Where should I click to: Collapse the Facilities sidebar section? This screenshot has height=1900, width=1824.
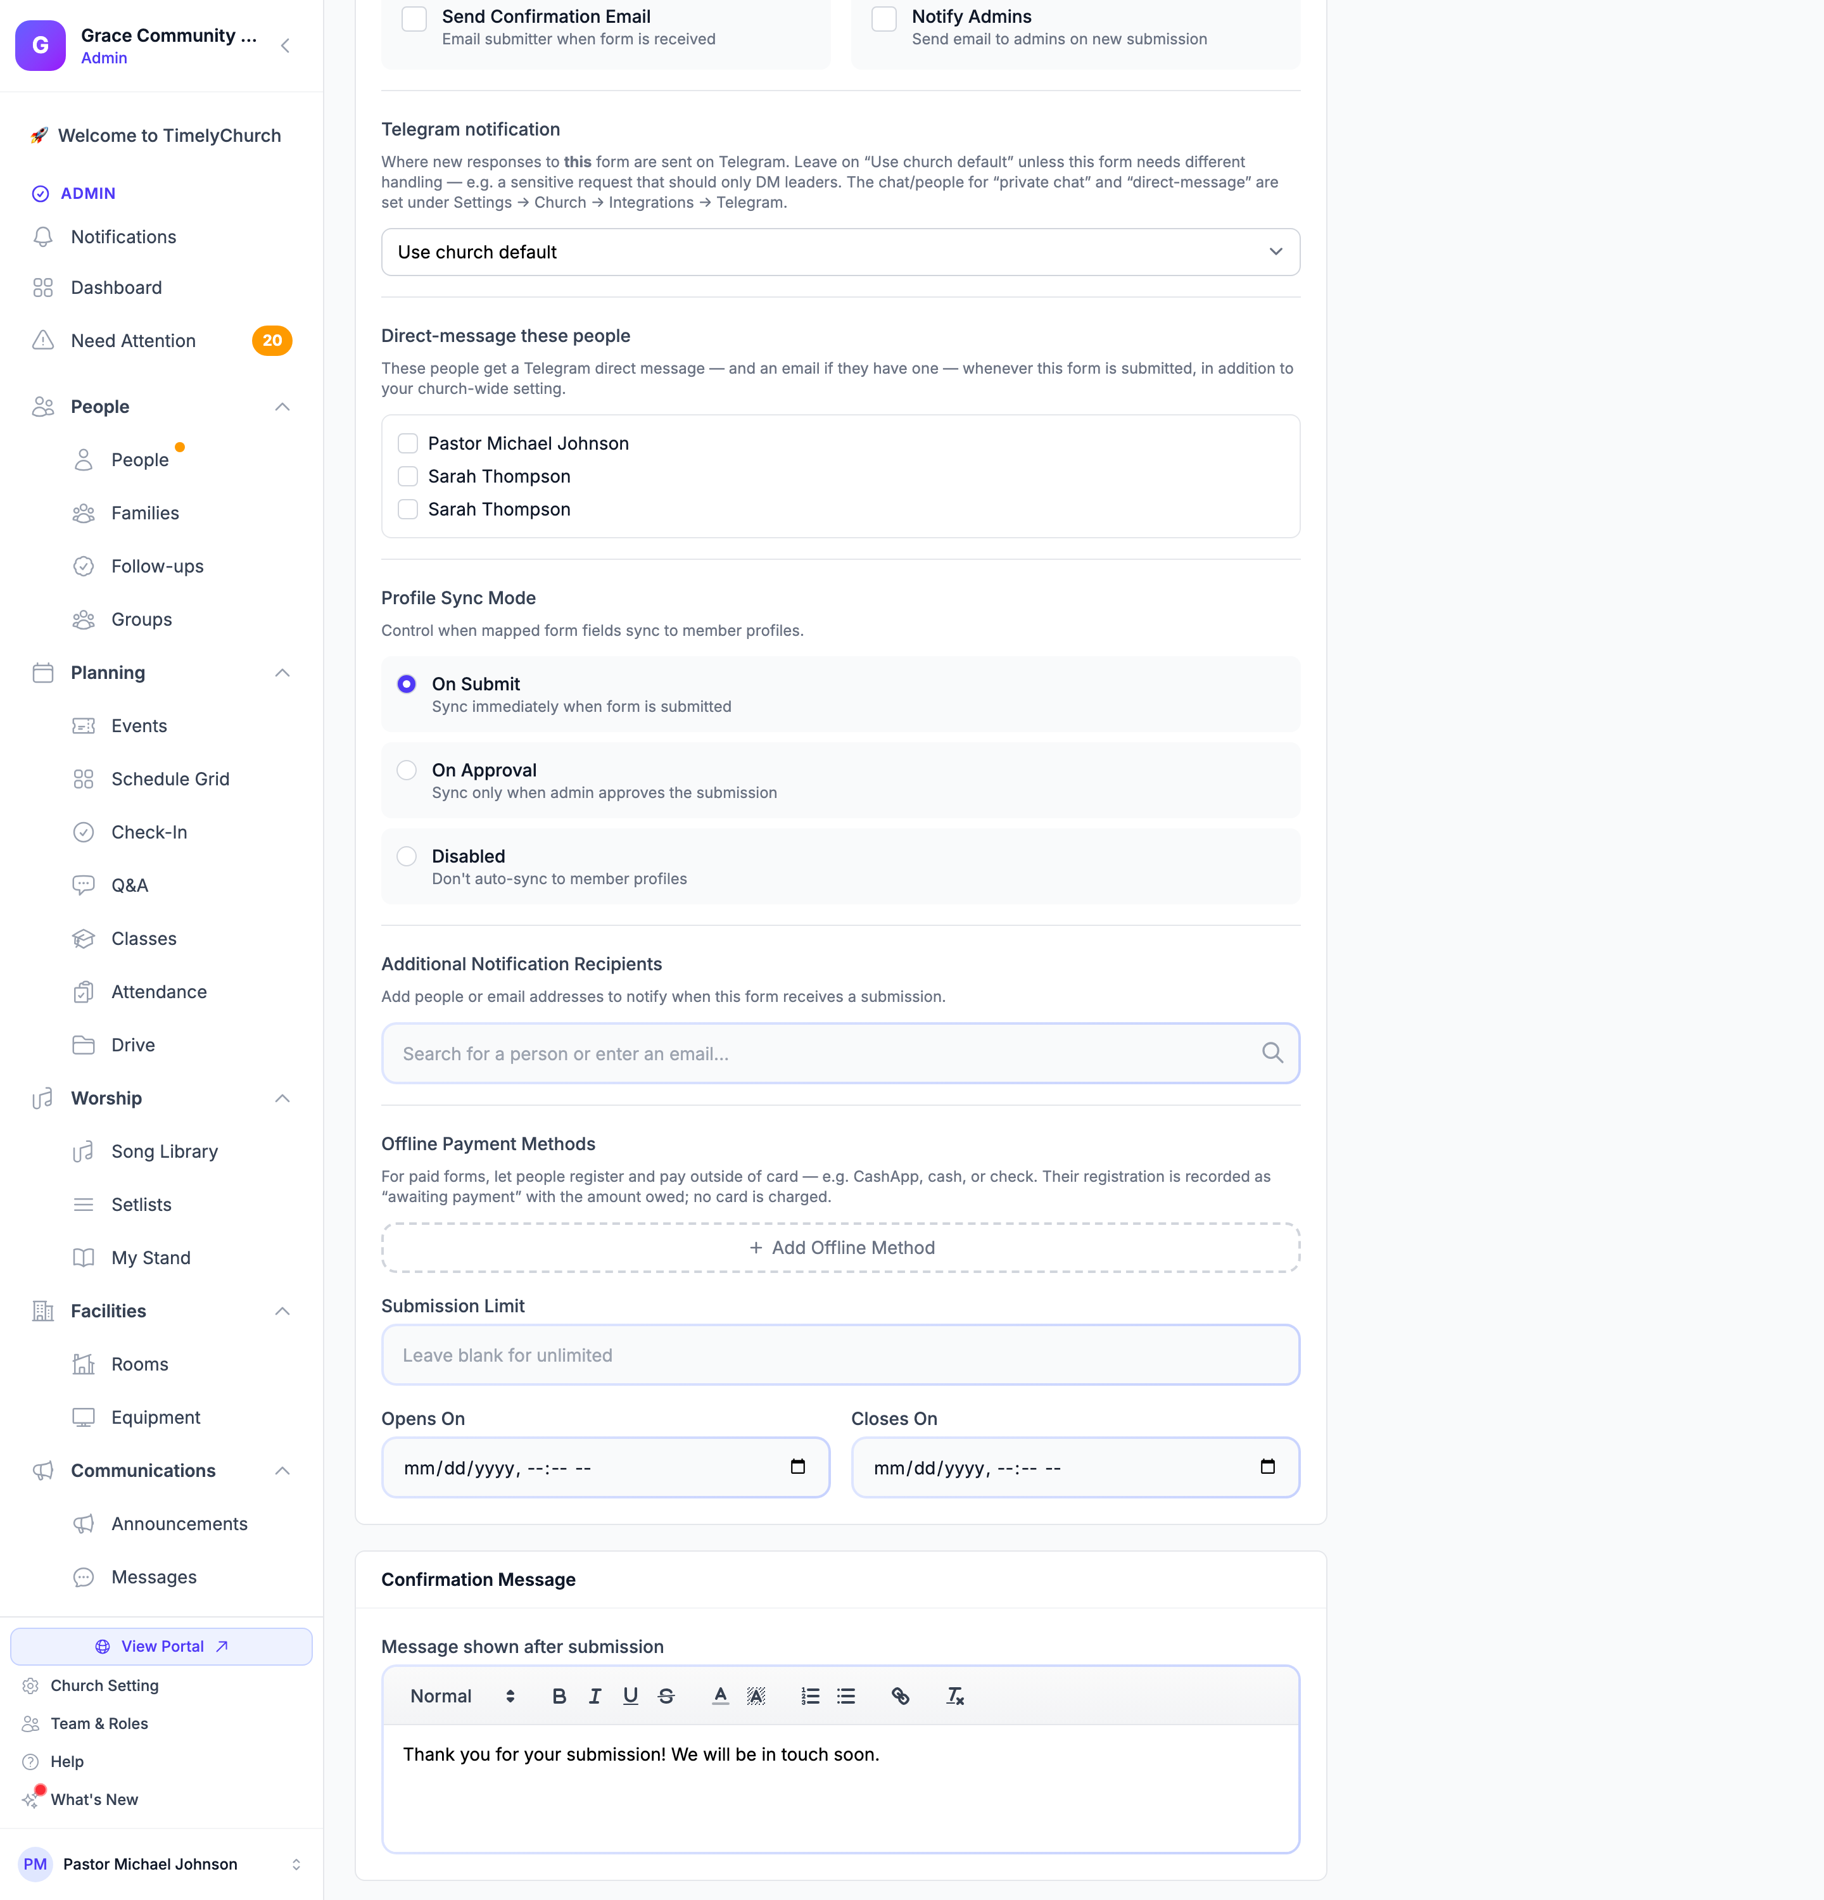(282, 1310)
